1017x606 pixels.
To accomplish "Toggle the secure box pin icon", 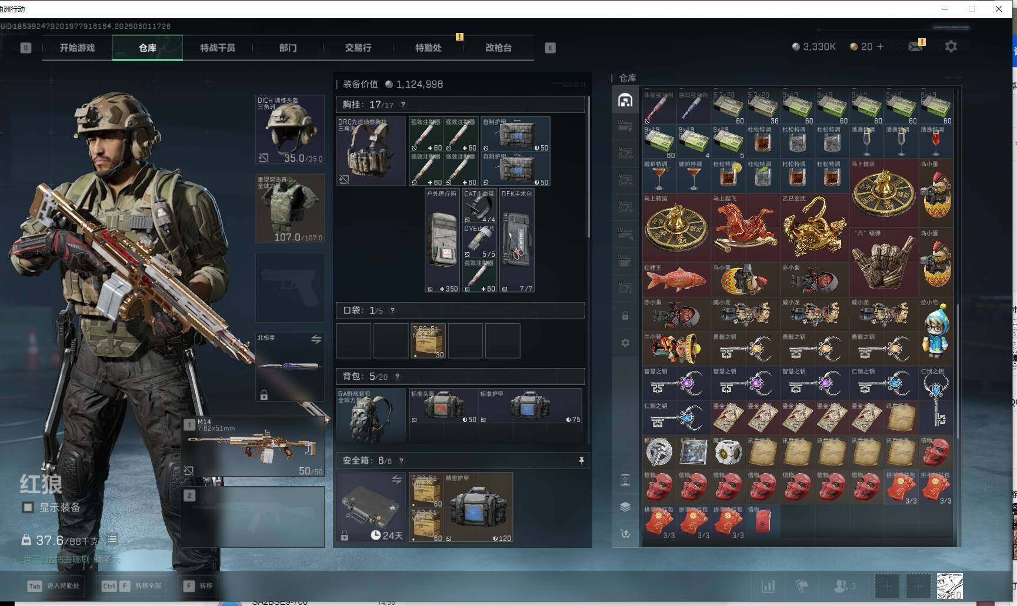I will click(x=581, y=461).
